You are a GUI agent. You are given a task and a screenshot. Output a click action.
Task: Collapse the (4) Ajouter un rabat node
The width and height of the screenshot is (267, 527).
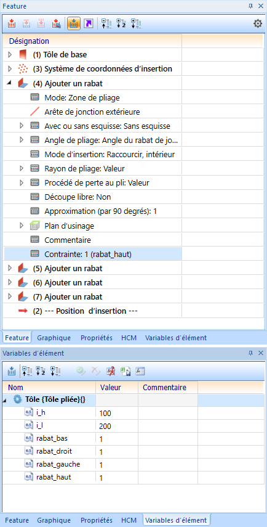[x=10, y=83]
